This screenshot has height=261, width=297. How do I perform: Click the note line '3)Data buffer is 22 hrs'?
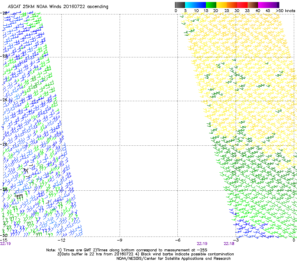146,254
